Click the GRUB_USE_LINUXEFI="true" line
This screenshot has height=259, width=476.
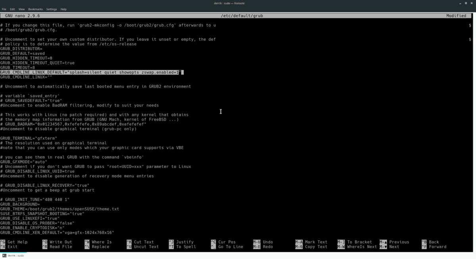pyautogui.click(x=30, y=219)
